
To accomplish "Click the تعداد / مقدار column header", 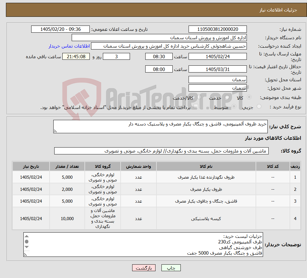I will click(x=67, y=166).
